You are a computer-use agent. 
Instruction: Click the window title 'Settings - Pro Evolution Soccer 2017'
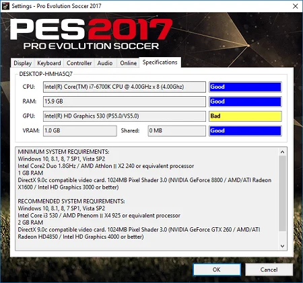[x=57, y=6]
